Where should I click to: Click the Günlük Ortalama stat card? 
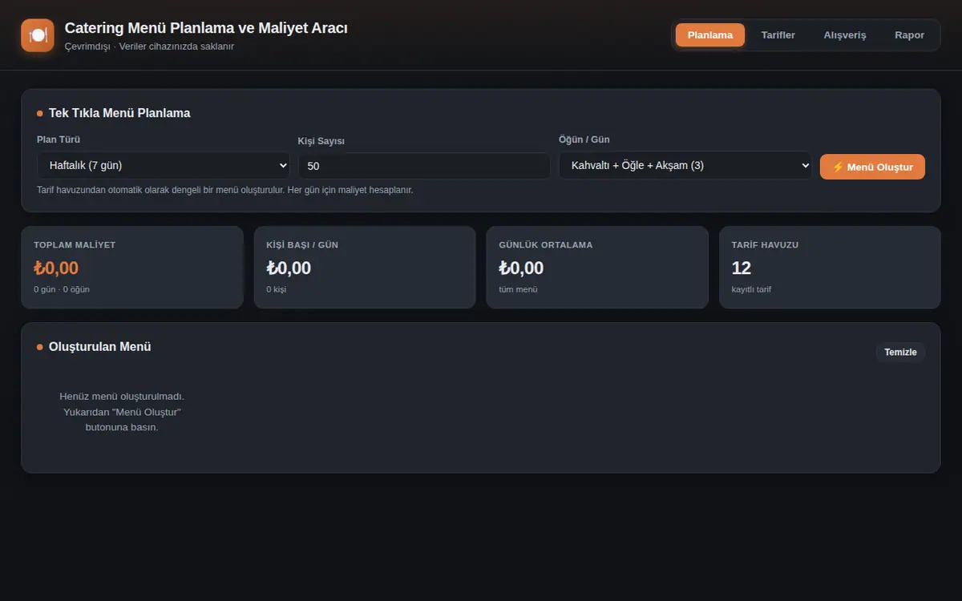(597, 267)
